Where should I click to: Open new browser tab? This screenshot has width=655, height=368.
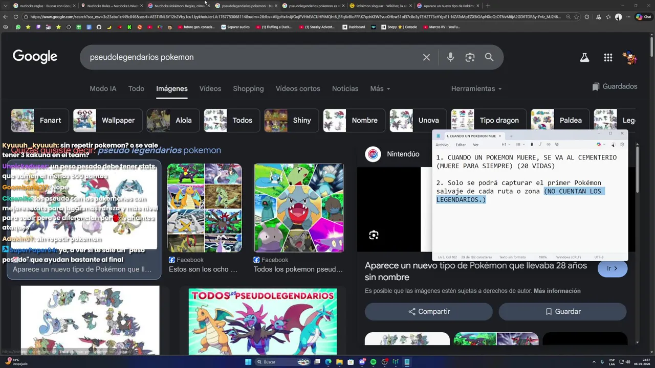point(488,6)
